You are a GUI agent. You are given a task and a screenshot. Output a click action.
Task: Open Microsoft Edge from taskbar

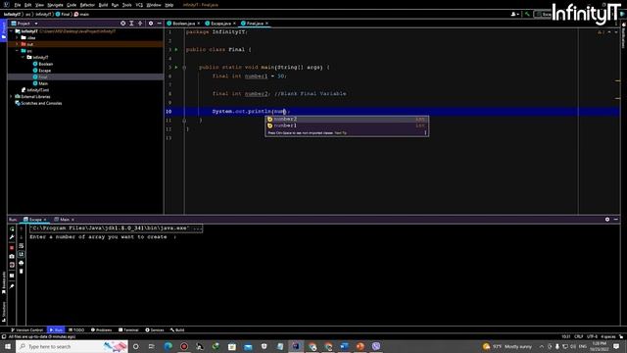168,346
